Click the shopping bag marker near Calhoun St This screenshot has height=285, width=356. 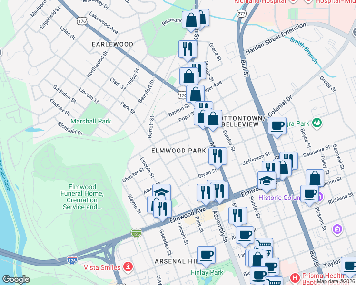click(x=315, y=178)
